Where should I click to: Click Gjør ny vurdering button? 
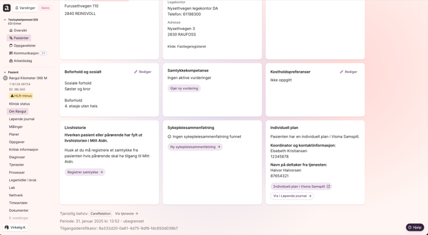[x=184, y=89]
